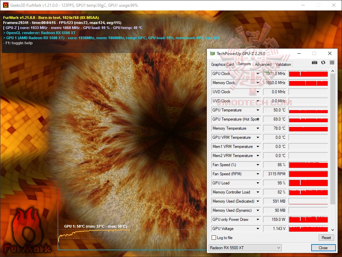Click the GPU Temperature 50.0 °C value
Viewport: 342px width, 257px height.
coord(275,110)
